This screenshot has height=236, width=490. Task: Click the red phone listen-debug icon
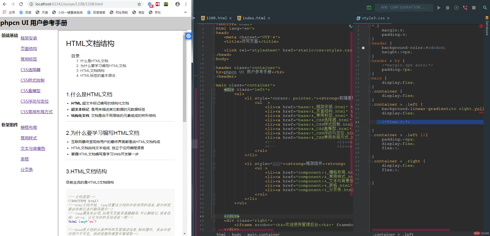(465, 8)
